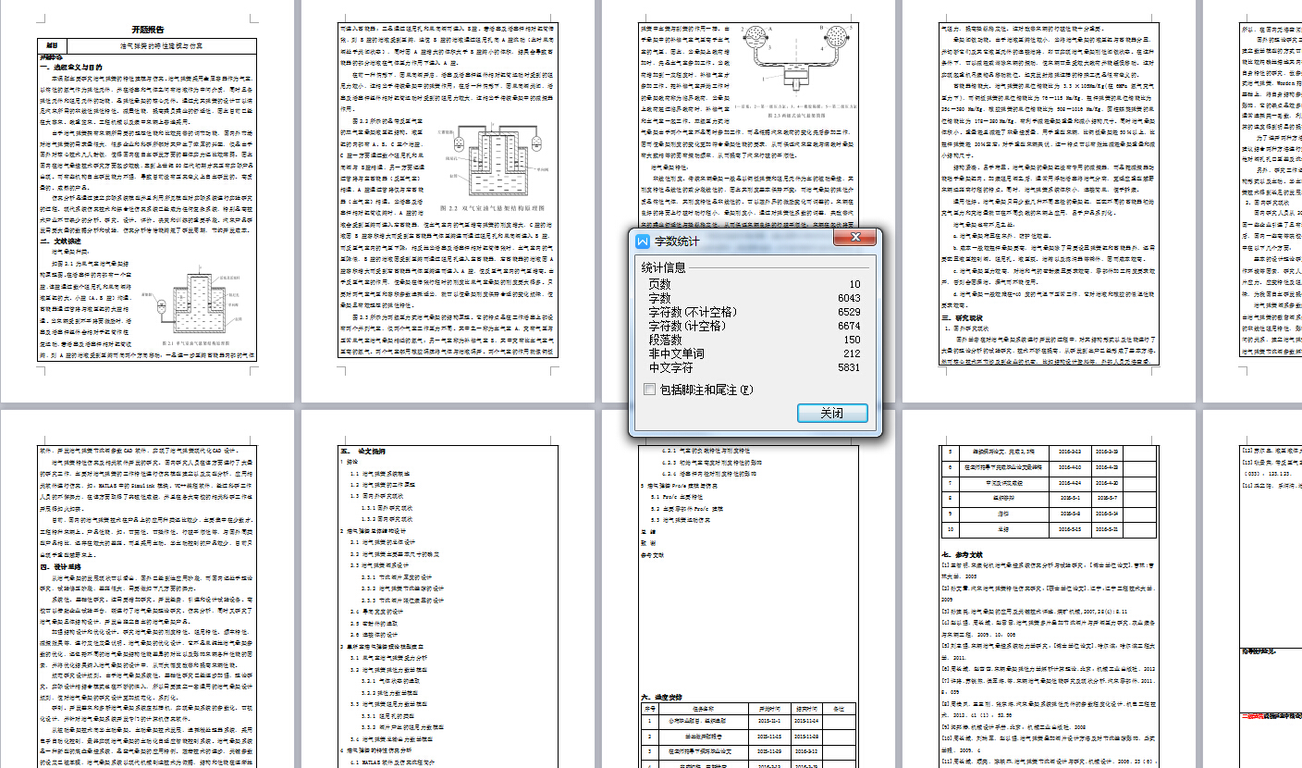Click the 统计信息 group heading

click(x=664, y=267)
